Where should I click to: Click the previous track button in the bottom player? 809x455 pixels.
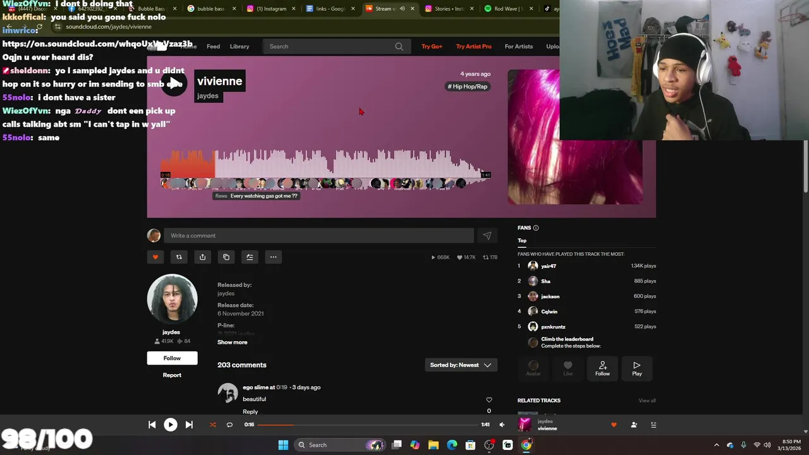152,425
